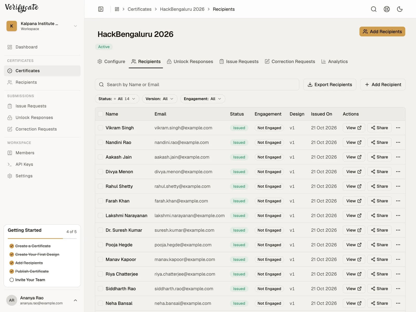Open more options for Divya Menon
The width and height of the screenshot is (416, 312).
point(398,172)
